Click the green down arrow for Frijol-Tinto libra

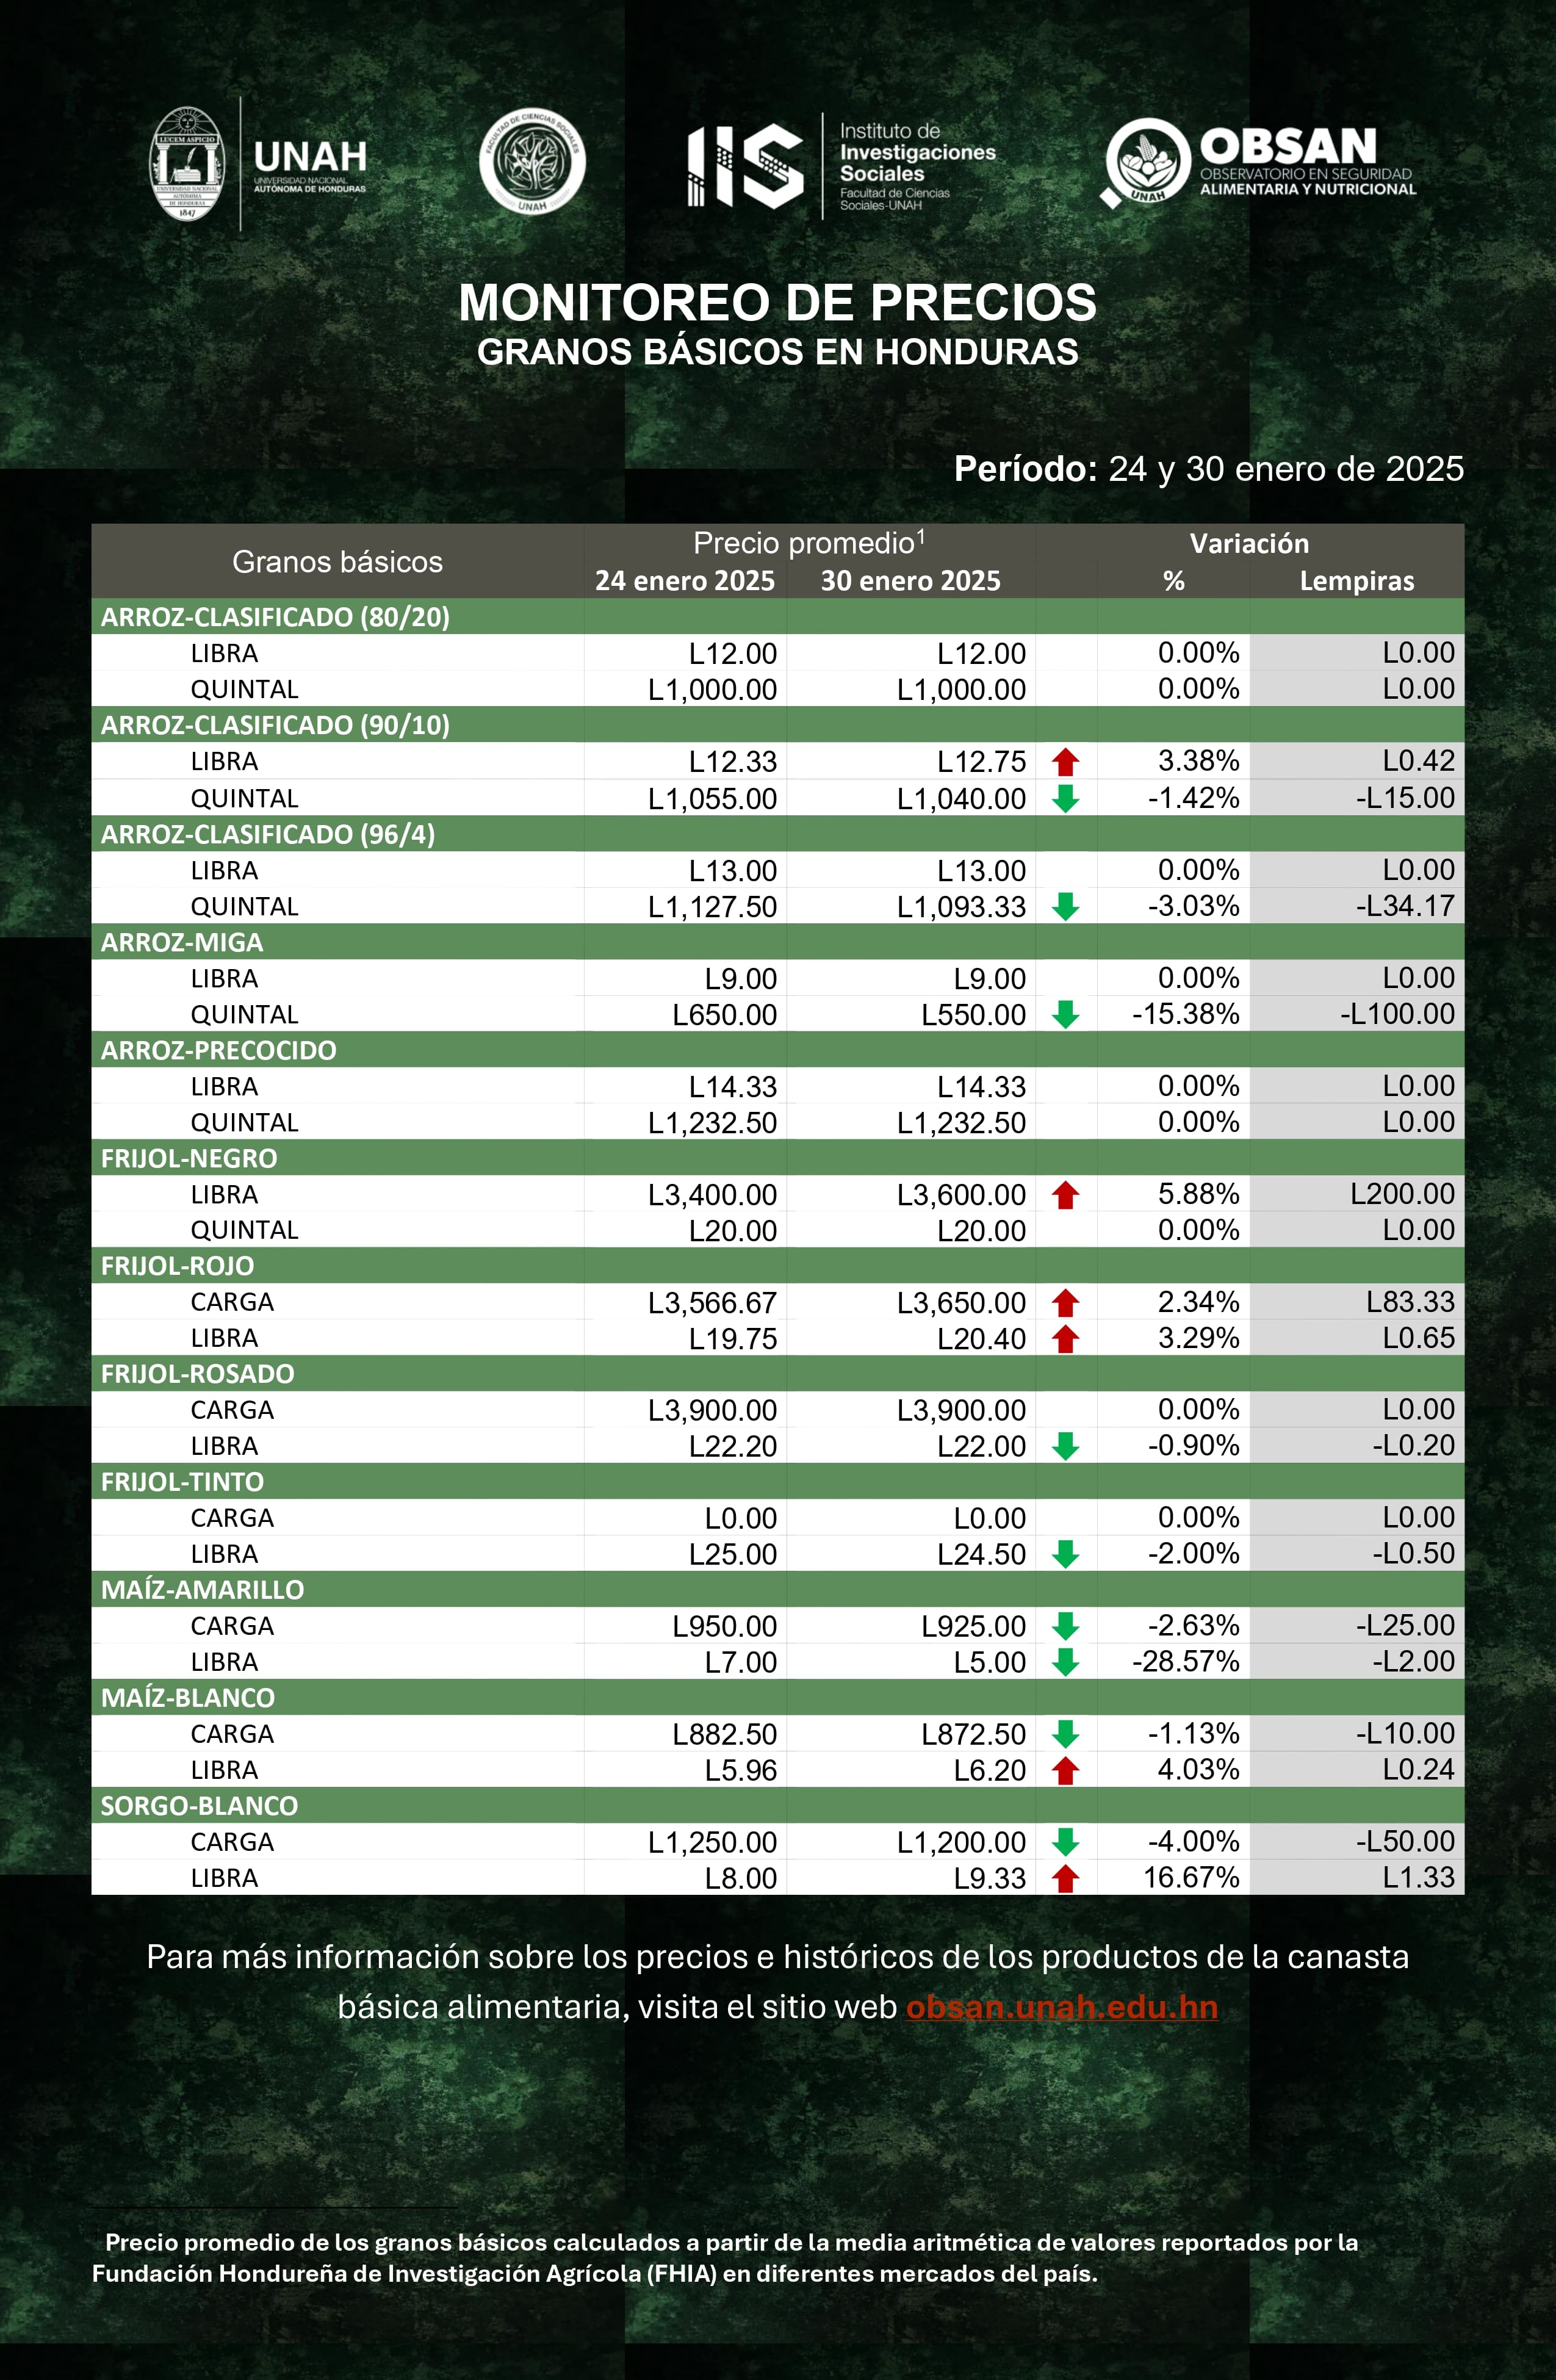point(1065,1554)
